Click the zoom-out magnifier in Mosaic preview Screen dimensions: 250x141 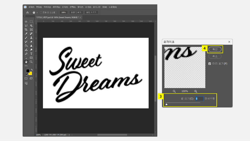tap(174, 91)
